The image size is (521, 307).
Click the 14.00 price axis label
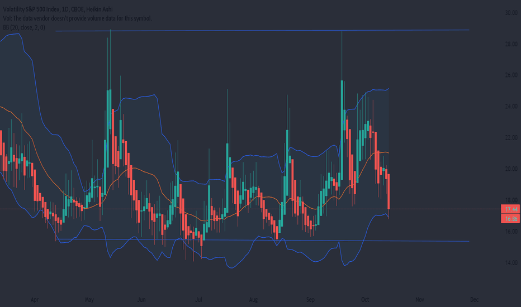click(x=511, y=263)
